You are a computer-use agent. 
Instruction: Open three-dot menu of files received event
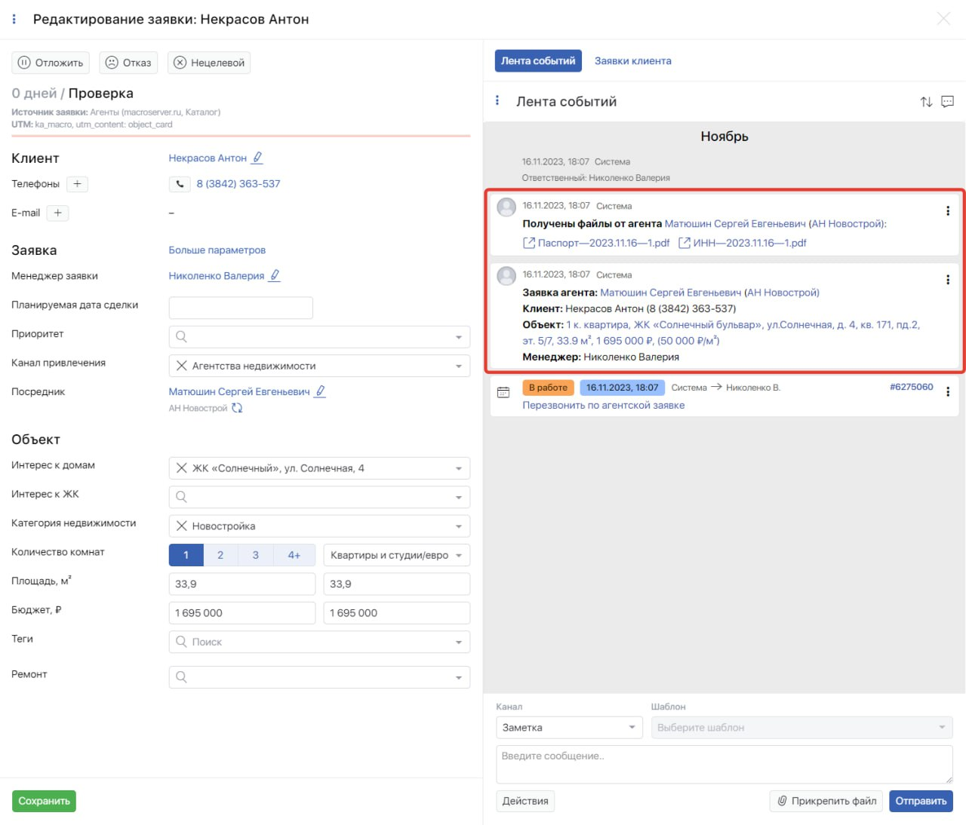[948, 211]
